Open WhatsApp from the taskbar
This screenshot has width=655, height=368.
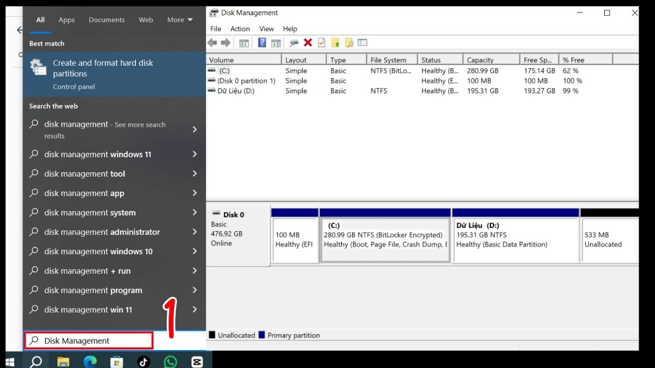click(170, 361)
